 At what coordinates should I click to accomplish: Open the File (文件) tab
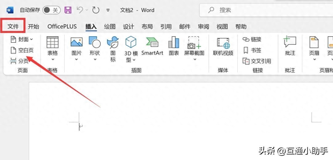tap(13, 27)
